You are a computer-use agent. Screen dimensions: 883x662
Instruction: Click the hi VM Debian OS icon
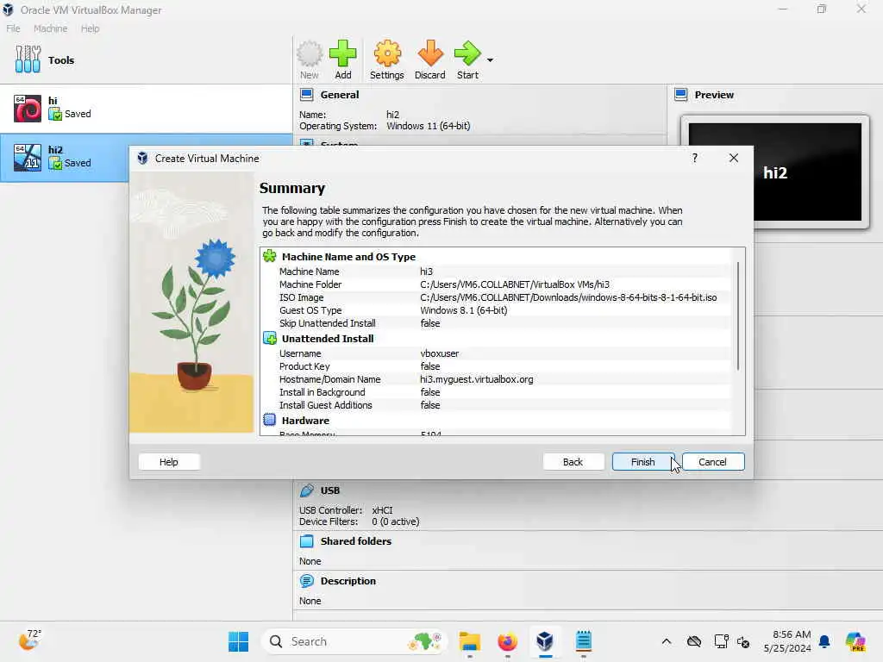click(27, 109)
